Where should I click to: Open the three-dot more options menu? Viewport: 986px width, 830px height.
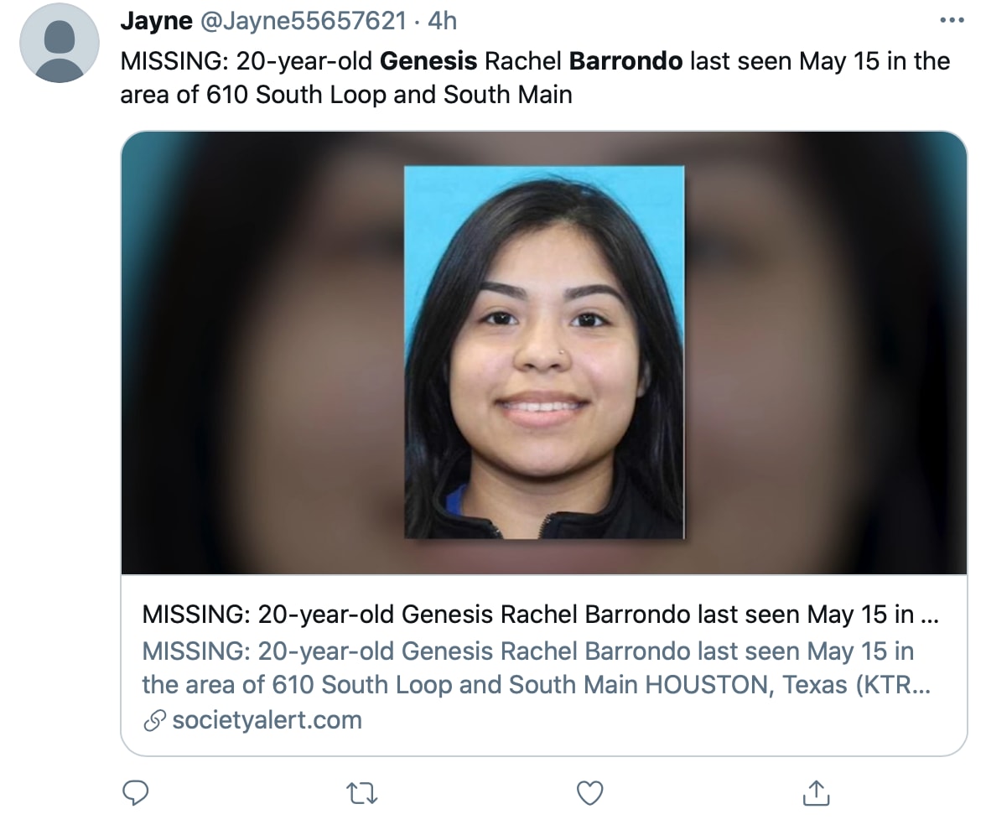(x=952, y=20)
